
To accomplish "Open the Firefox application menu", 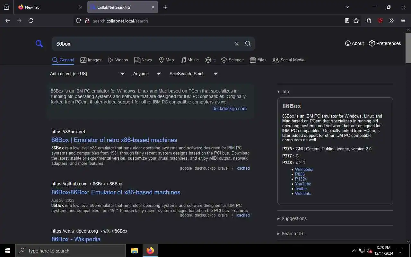I will coord(403,21).
